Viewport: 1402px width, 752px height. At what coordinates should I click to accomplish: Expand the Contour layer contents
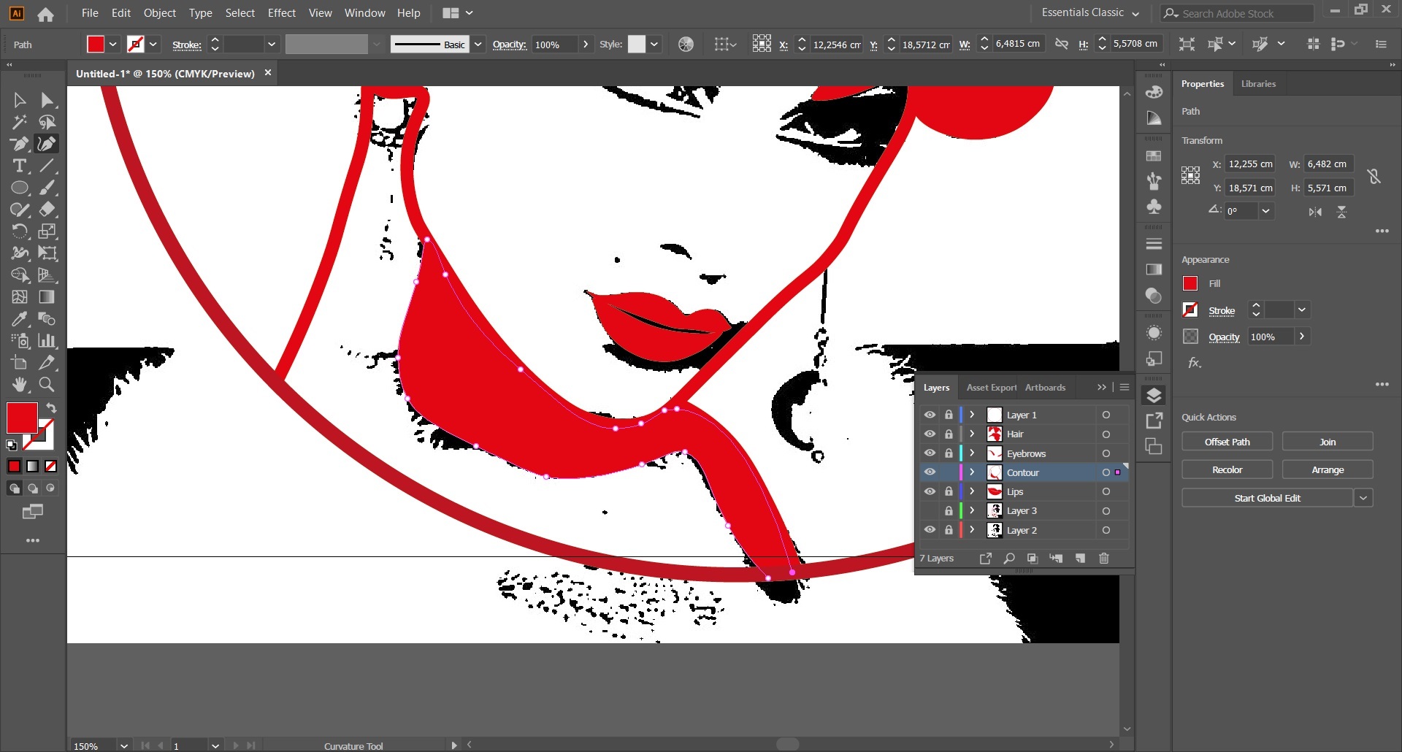click(x=972, y=472)
